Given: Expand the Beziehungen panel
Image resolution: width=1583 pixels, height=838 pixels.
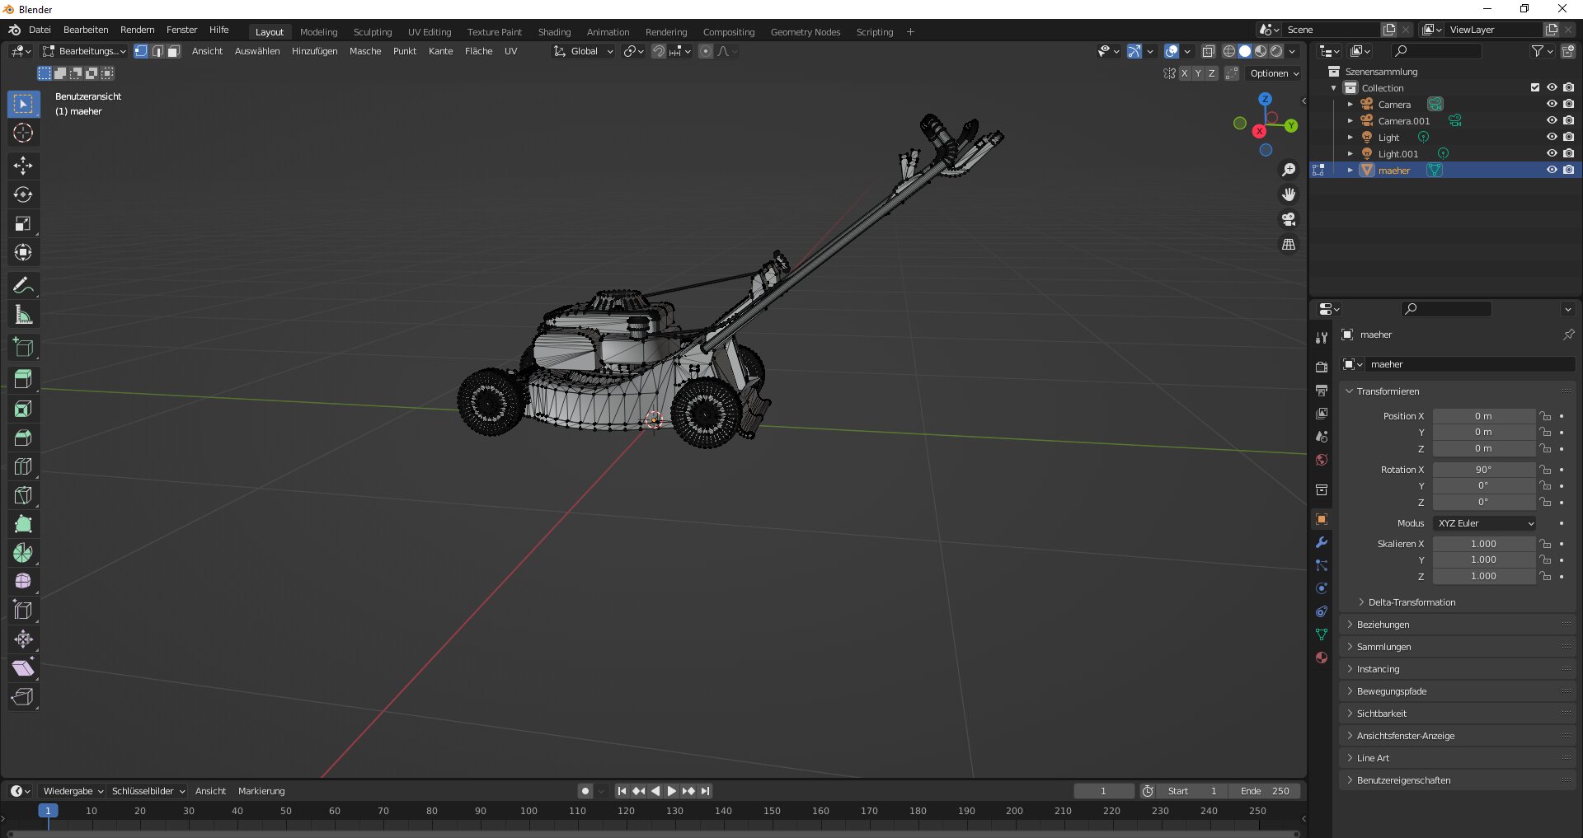Looking at the screenshot, I should coord(1383,625).
